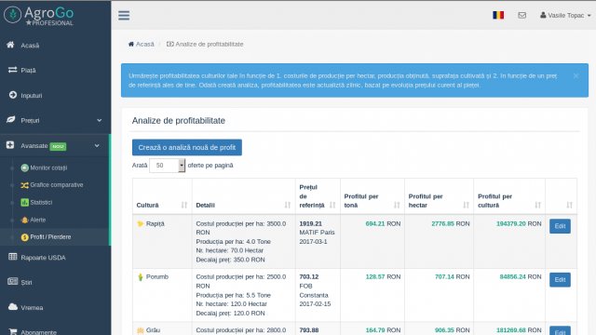Edit the Rapiță analysis row
This screenshot has height=335, width=596.
(560, 226)
